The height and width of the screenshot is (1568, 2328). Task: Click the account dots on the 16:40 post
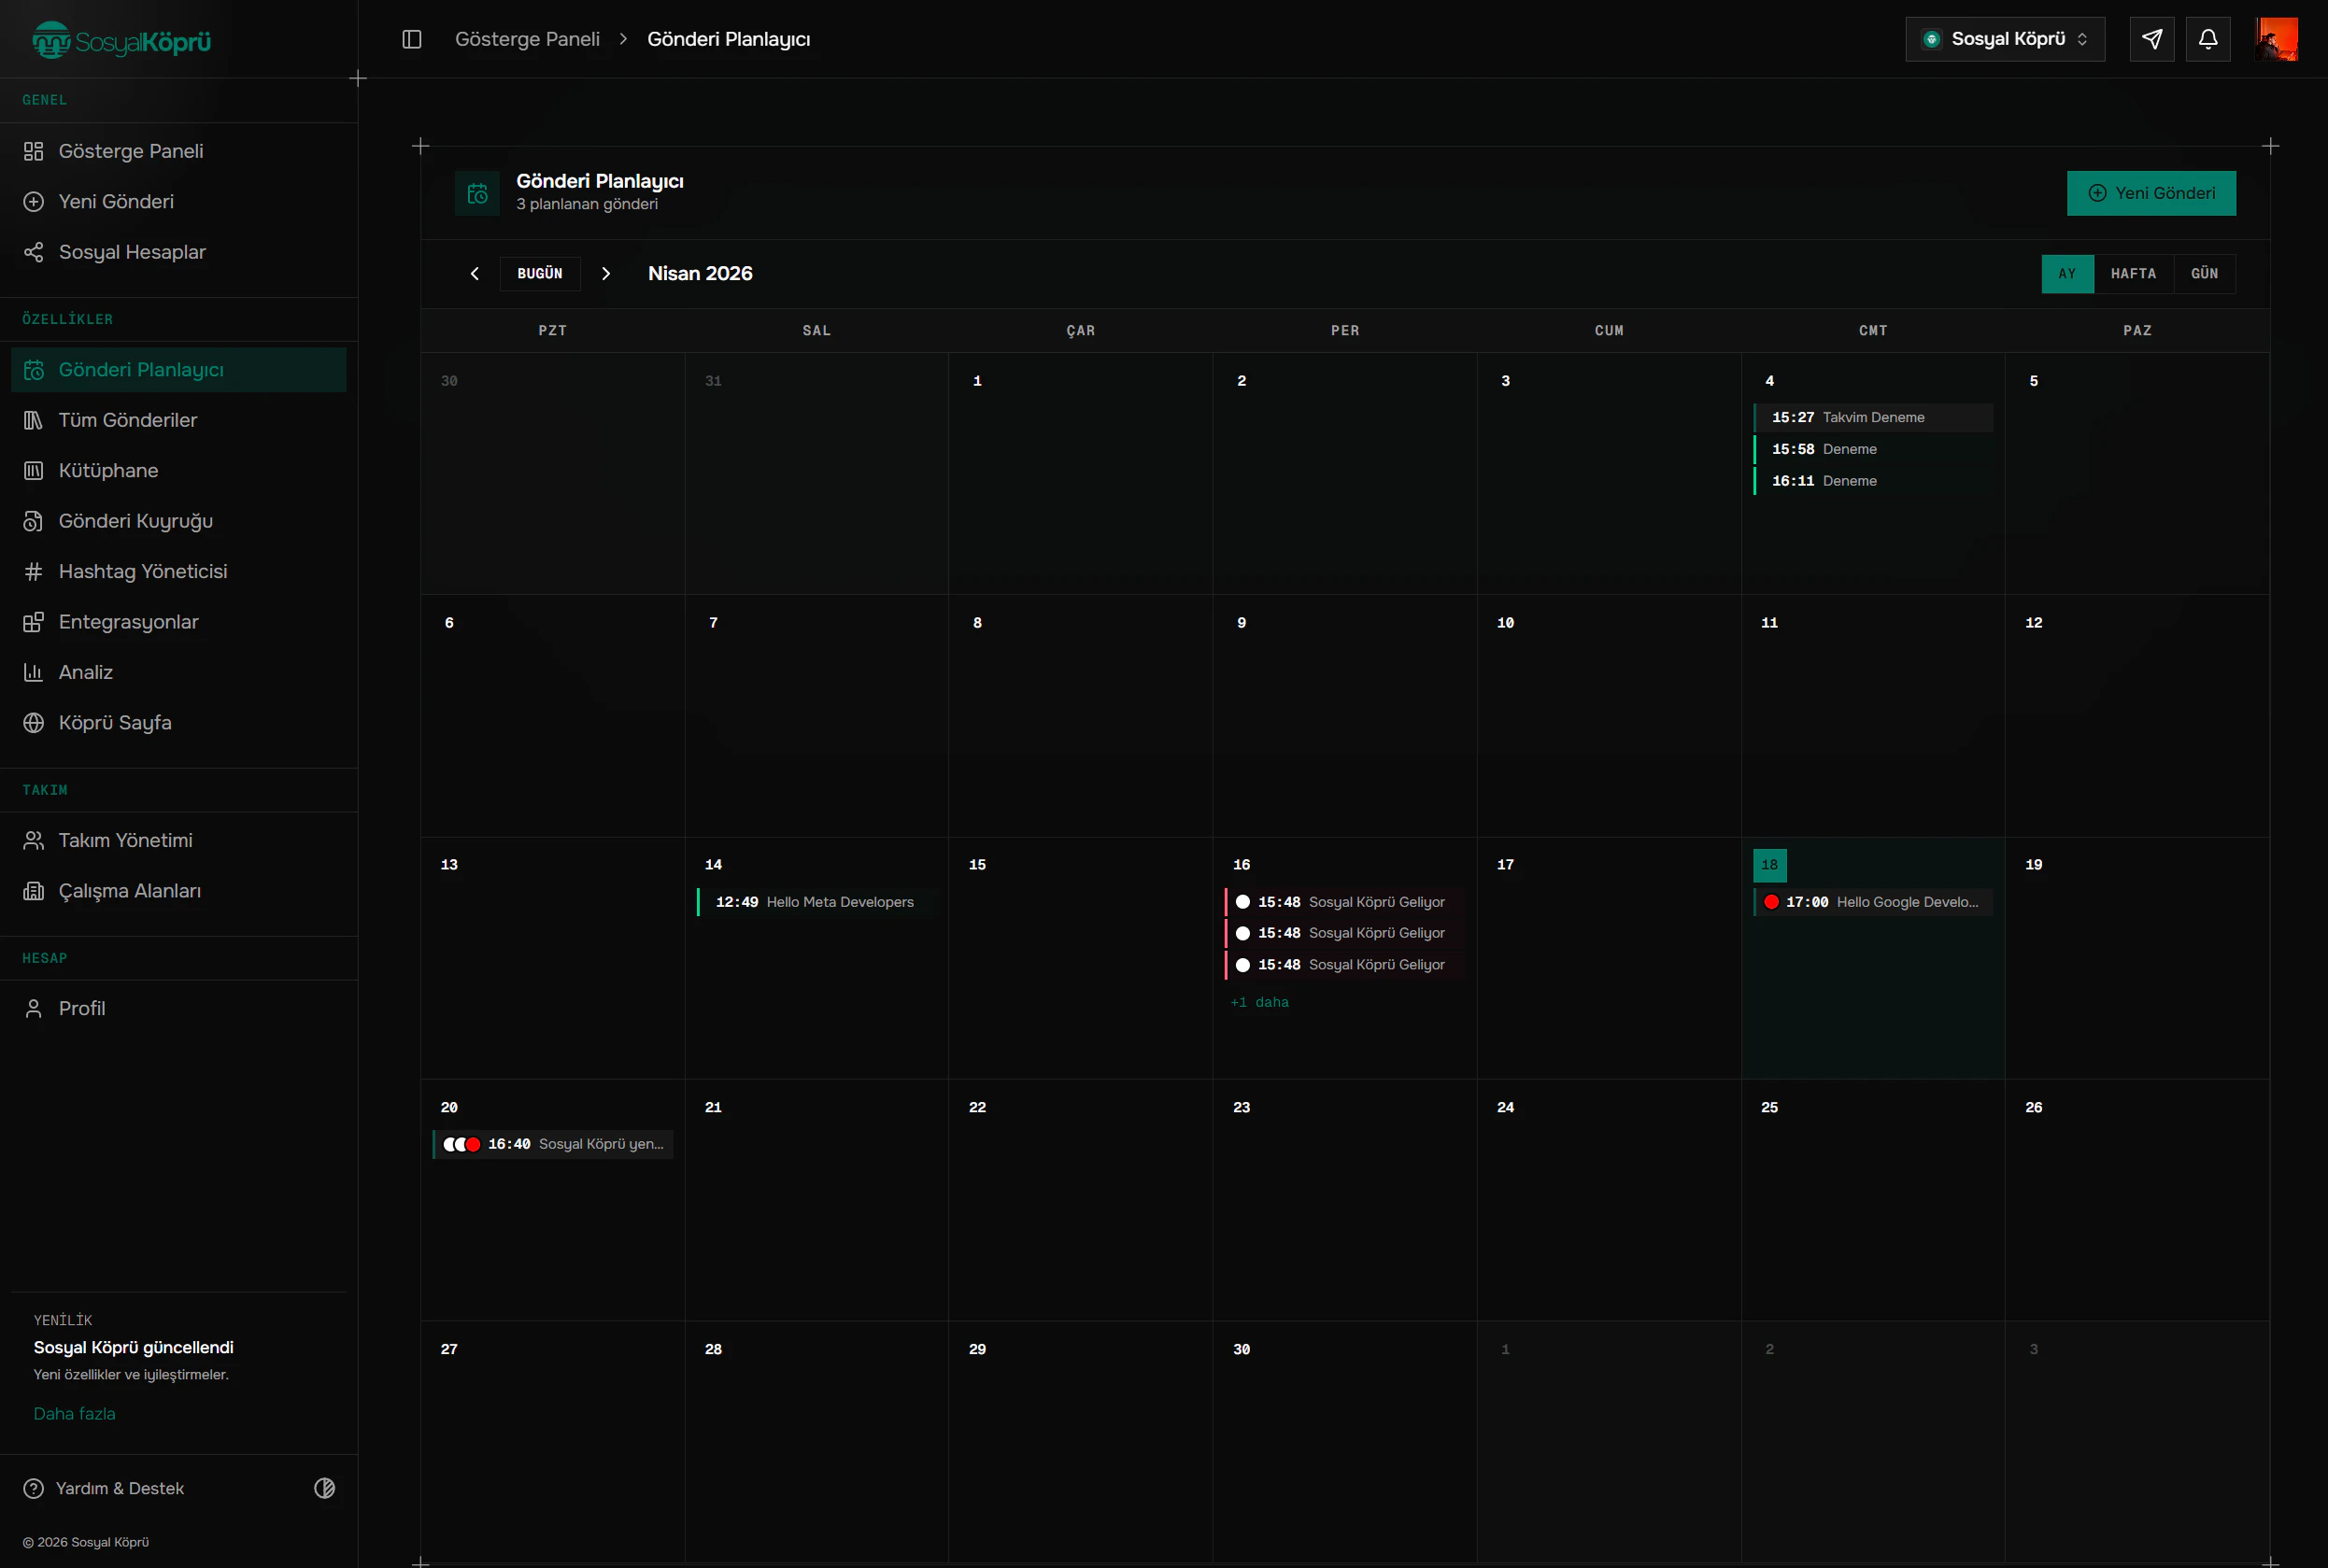coord(461,1144)
